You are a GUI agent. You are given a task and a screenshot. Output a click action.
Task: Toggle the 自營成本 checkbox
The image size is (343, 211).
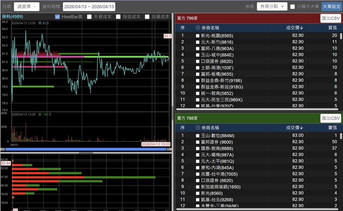click(x=149, y=16)
